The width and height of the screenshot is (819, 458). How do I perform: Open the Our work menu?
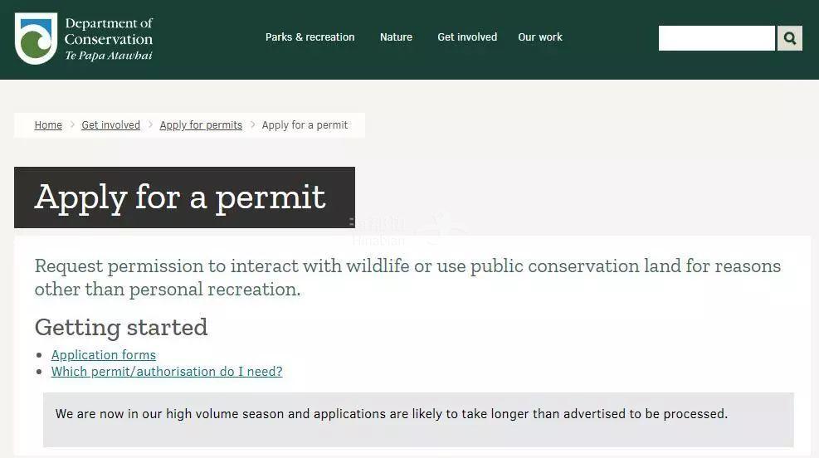point(540,37)
